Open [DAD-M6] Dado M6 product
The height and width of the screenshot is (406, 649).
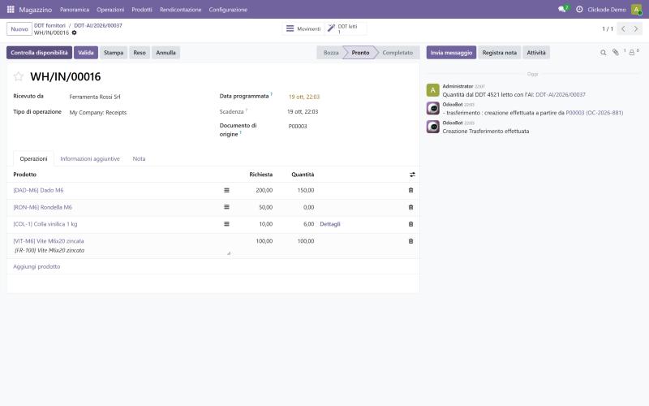pyautogui.click(x=38, y=190)
